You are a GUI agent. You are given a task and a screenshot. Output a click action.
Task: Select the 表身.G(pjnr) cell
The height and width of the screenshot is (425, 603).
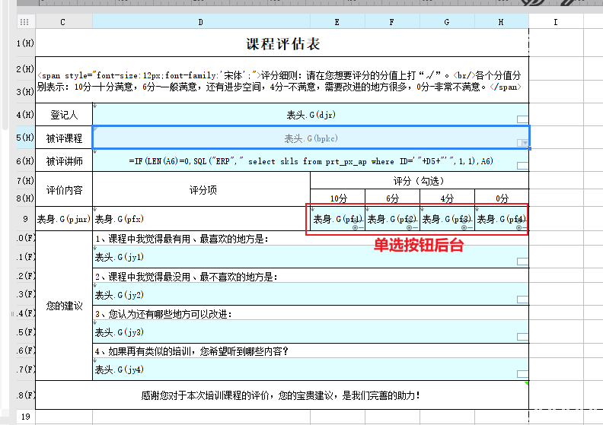64,219
